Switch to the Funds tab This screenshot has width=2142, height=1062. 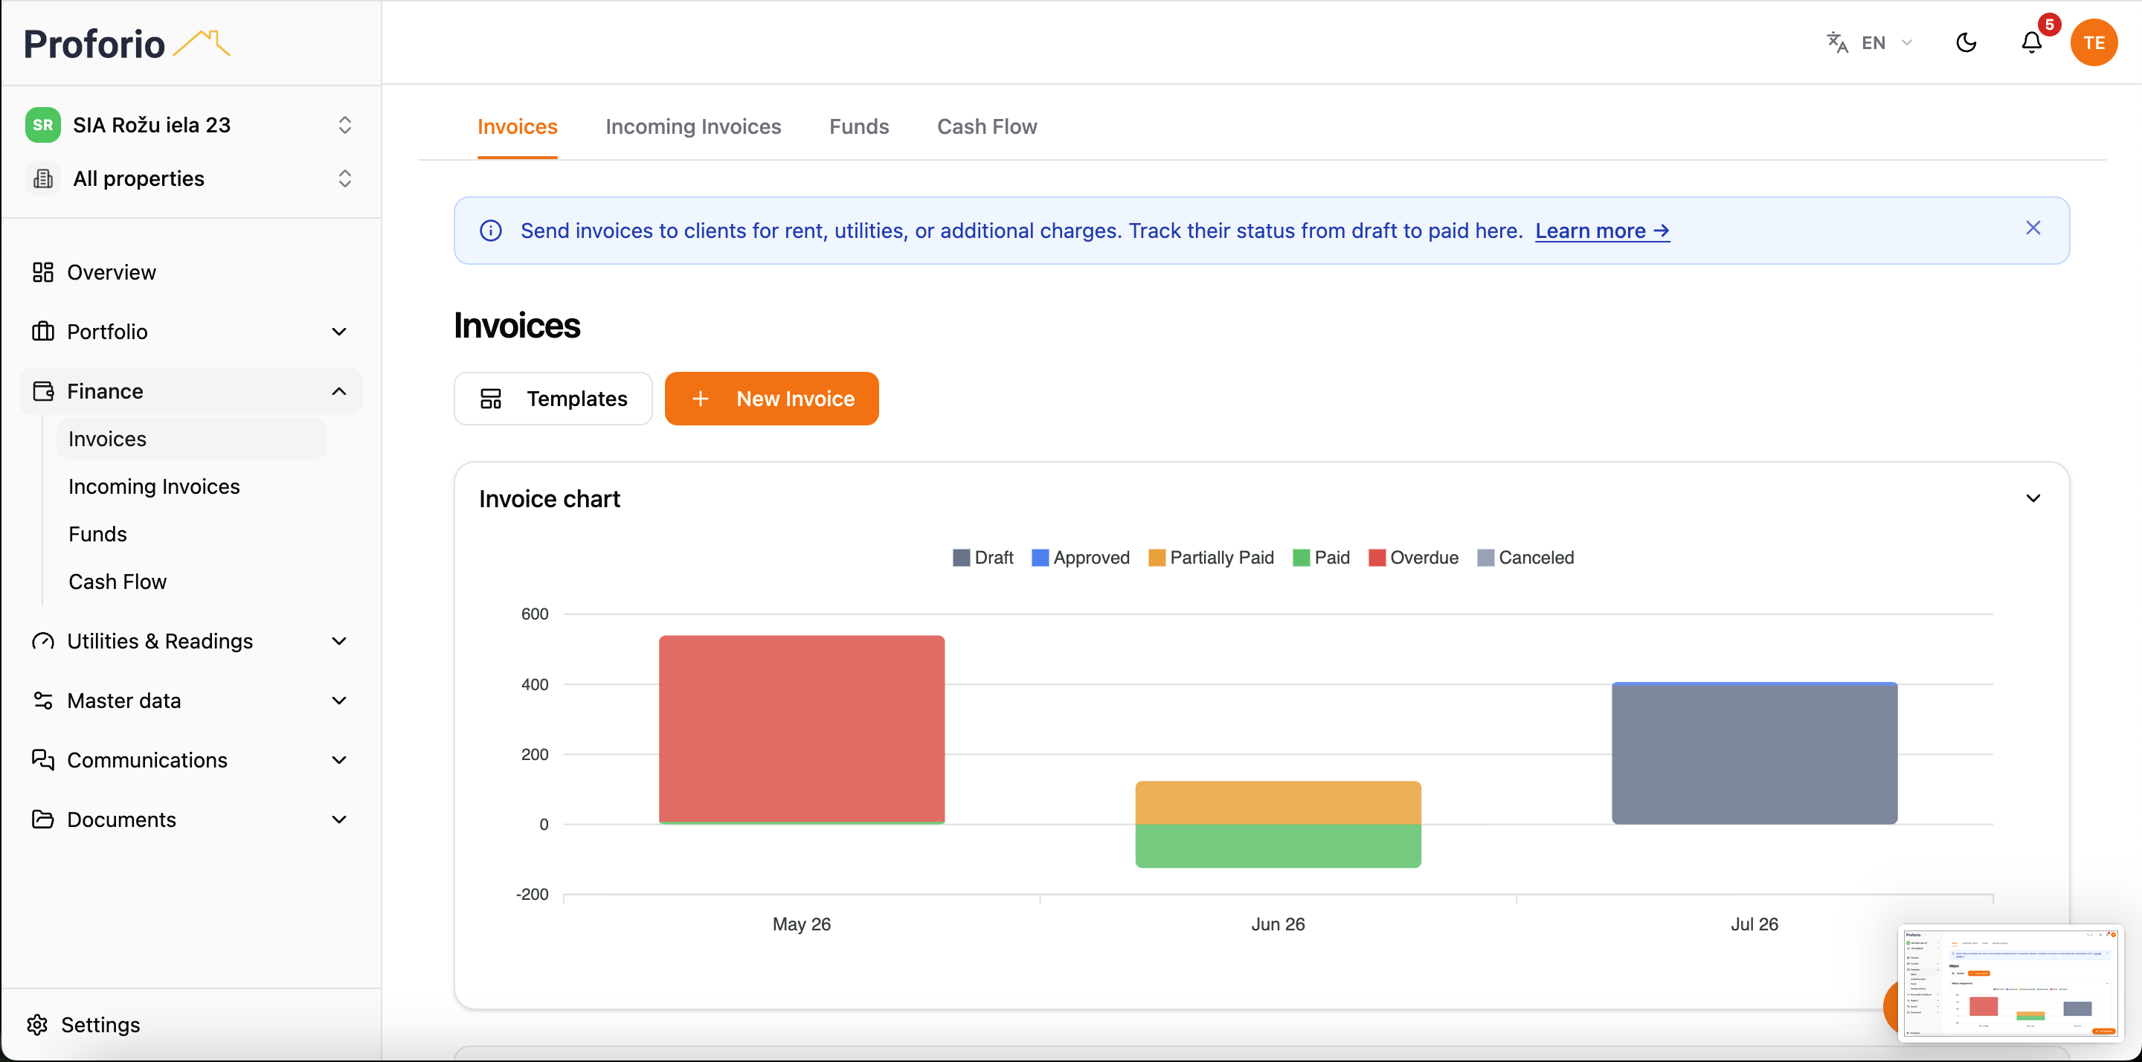tap(859, 126)
